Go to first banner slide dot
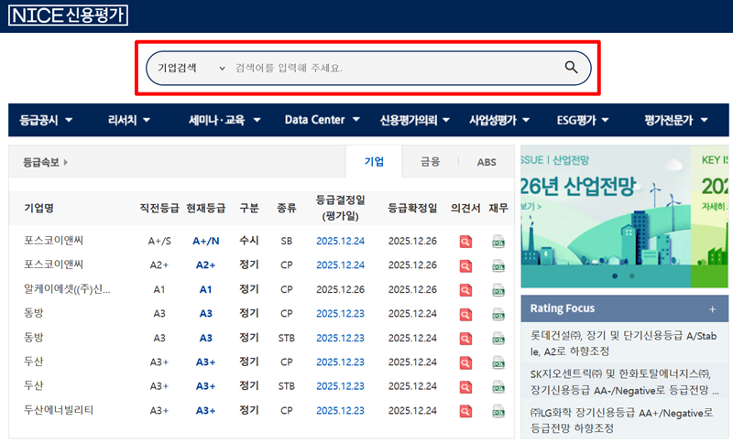This screenshot has width=733, height=443. pyautogui.click(x=615, y=276)
